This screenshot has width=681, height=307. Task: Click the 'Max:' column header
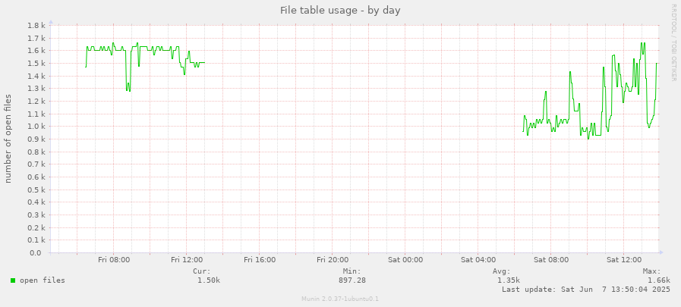click(651, 271)
